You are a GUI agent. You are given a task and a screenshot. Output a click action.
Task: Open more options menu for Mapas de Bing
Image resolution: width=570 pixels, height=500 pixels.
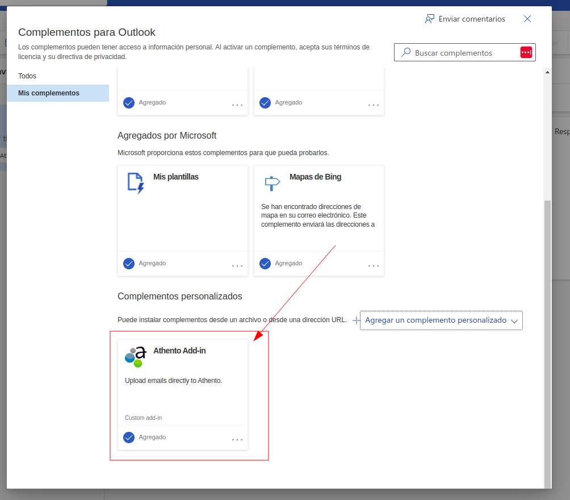click(374, 265)
